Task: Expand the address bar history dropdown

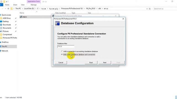Action: [x=147, y=9]
